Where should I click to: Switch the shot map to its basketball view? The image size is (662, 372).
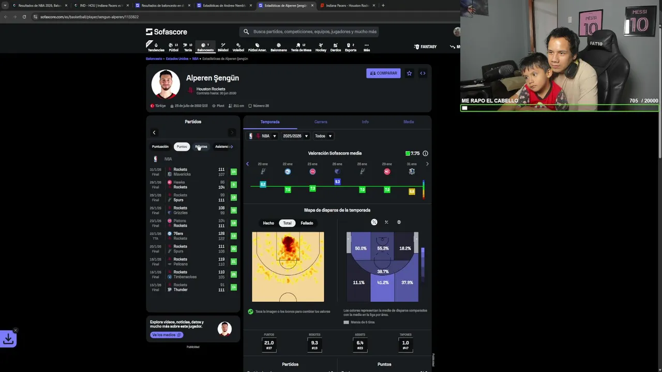click(x=399, y=222)
